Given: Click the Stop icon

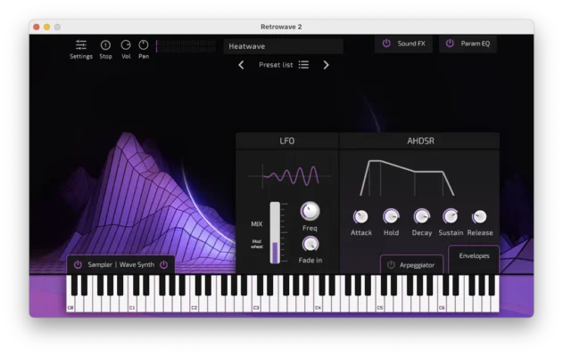Looking at the screenshot, I should pyautogui.click(x=105, y=45).
